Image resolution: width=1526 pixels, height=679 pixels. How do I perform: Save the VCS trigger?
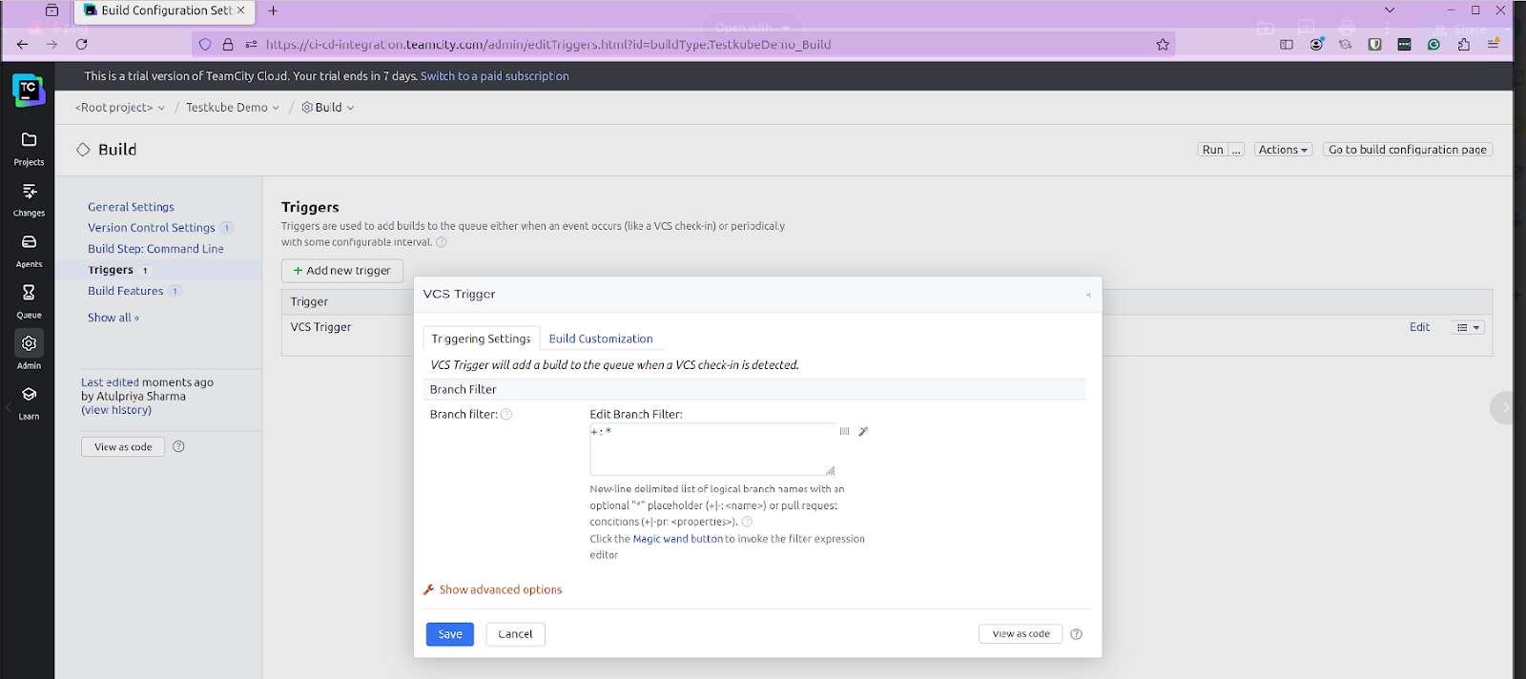click(x=450, y=634)
